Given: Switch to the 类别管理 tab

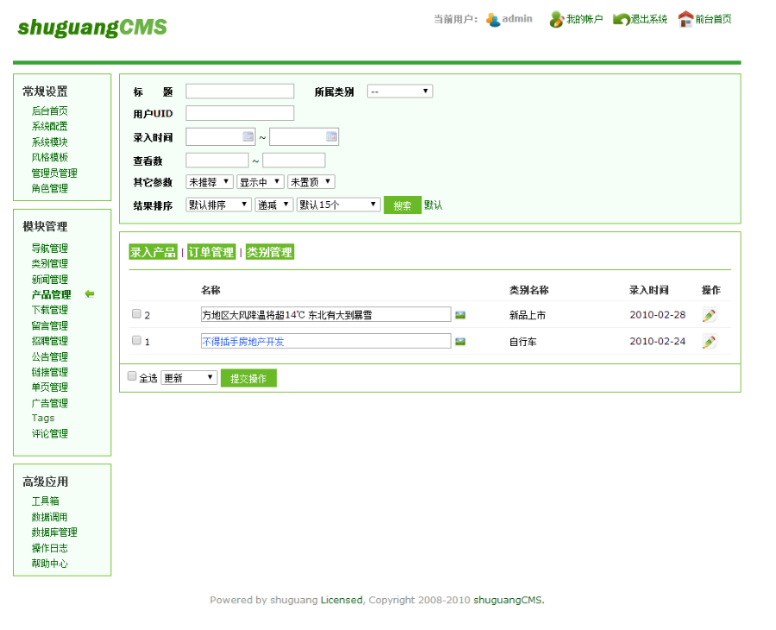Looking at the screenshot, I should 269,251.
